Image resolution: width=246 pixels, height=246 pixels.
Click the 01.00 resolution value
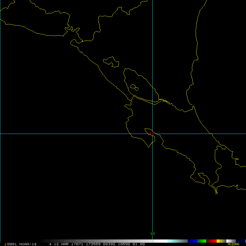pyautogui.click(x=139, y=244)
